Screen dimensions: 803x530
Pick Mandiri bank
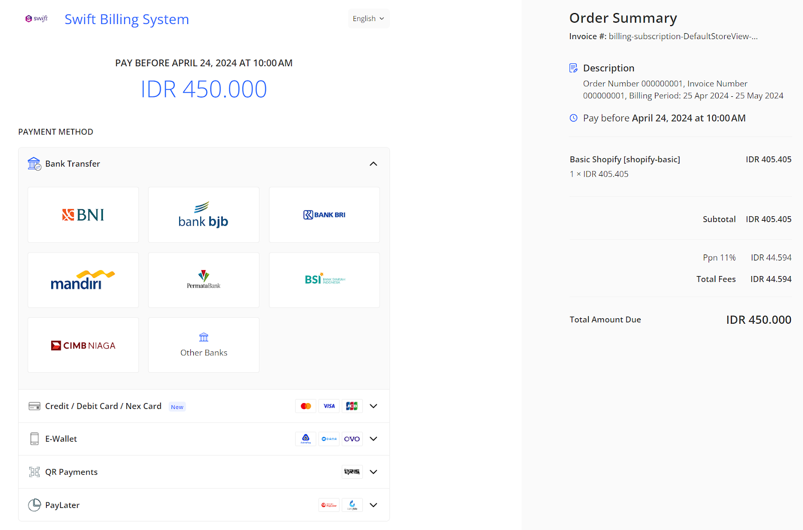83,280
